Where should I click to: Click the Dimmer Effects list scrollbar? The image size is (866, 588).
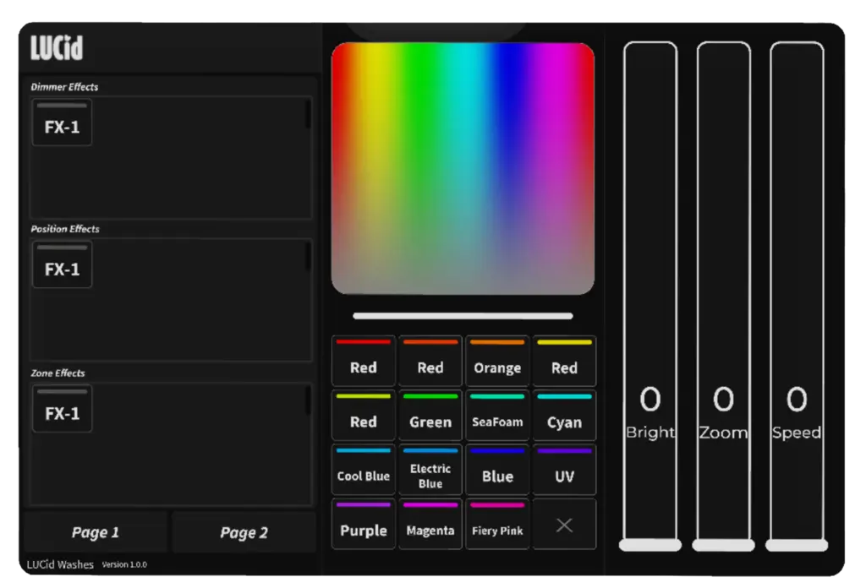pos(307,116)
